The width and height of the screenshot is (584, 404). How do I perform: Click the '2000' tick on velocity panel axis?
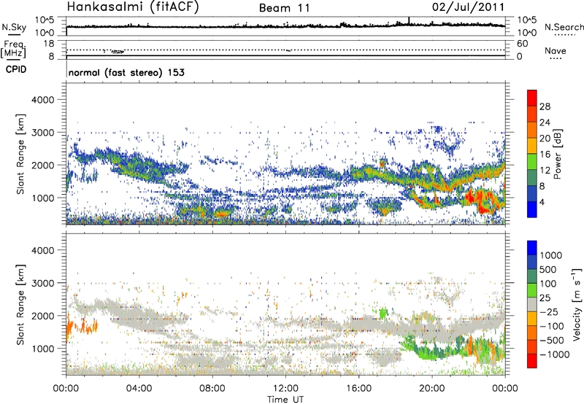42,316
